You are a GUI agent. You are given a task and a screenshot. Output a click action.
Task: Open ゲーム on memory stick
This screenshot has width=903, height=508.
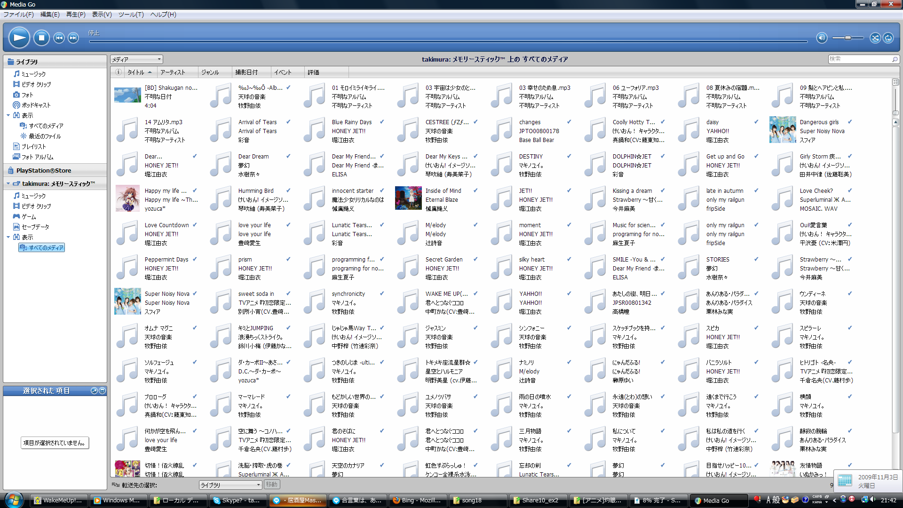click(24, 216)
